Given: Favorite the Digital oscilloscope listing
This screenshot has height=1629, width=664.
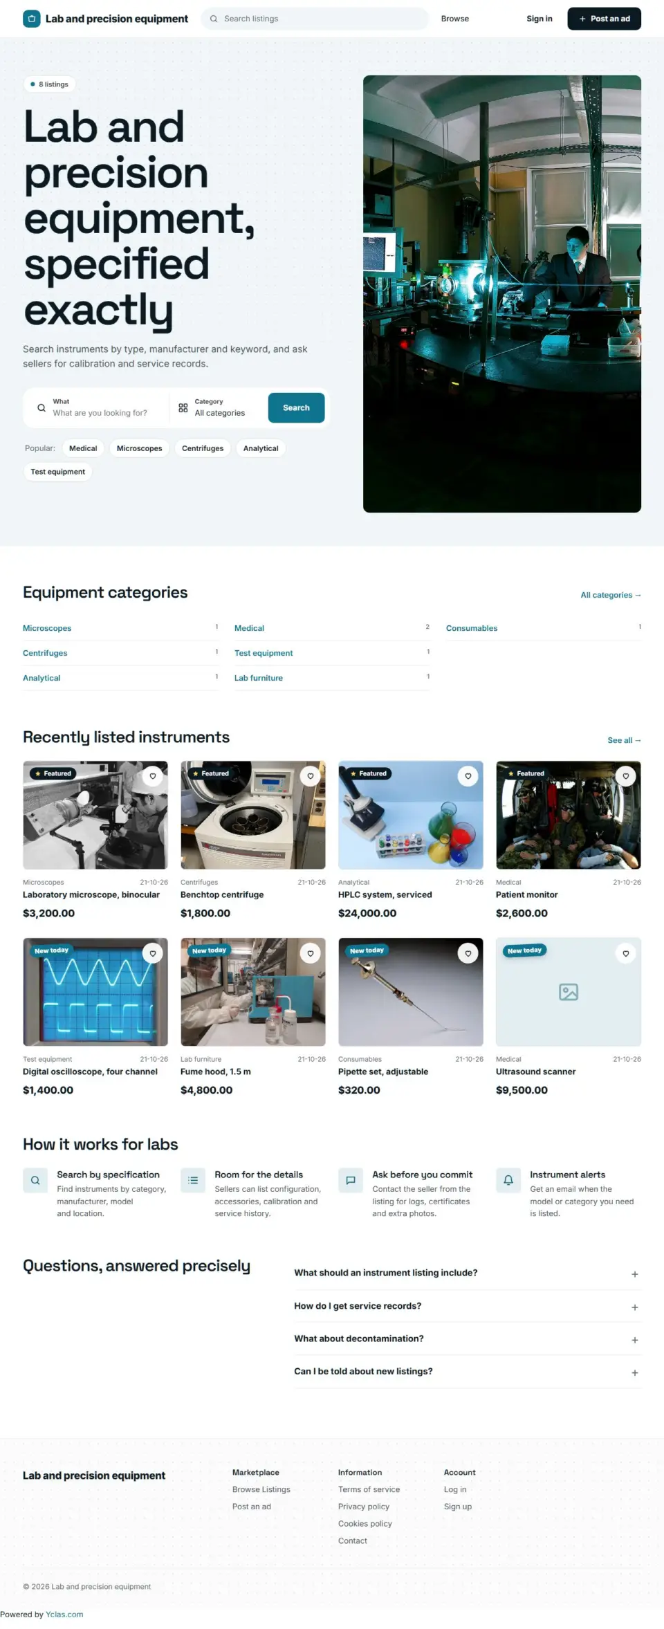Looking at the screenshot, I should (x=153, y=953).
